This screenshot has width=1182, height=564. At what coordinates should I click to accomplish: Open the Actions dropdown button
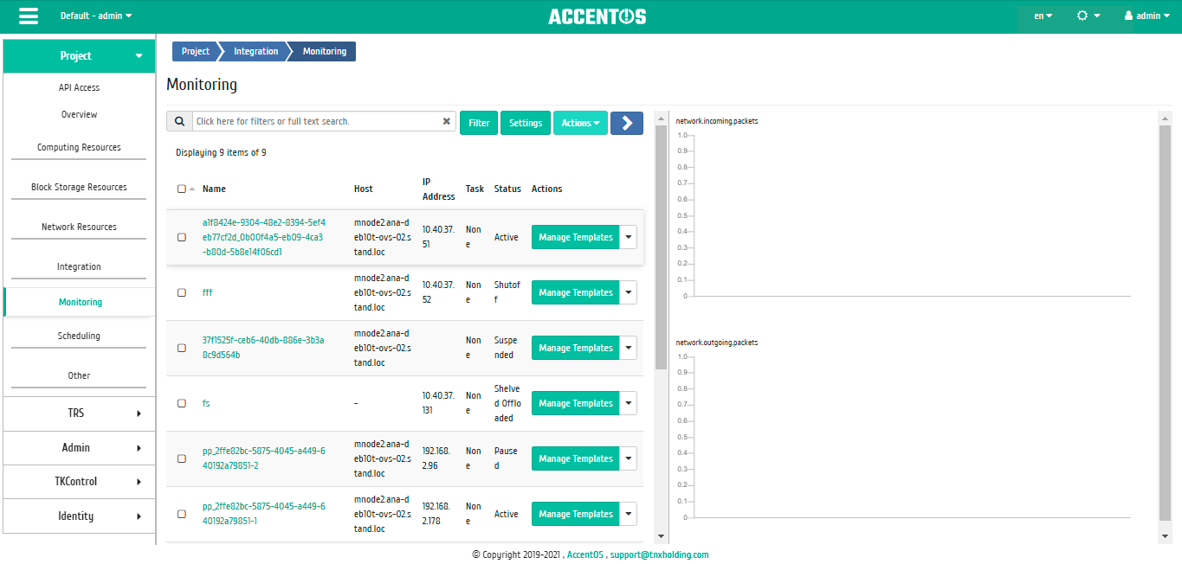click(580, 123)
